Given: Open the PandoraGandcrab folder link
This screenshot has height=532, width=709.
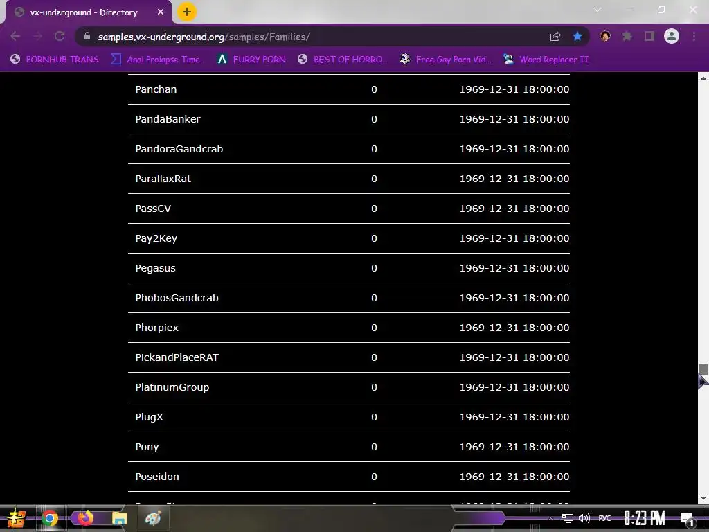Looking at the screenshot, I should [x=179, y=149].
